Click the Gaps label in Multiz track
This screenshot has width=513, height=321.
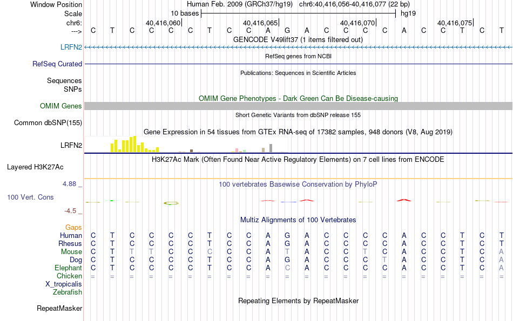click(x=73, y=228)
